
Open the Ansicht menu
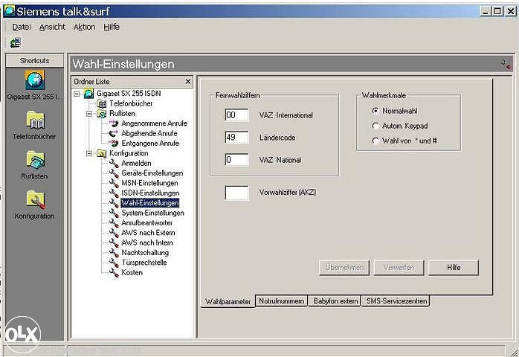(52, 27)
